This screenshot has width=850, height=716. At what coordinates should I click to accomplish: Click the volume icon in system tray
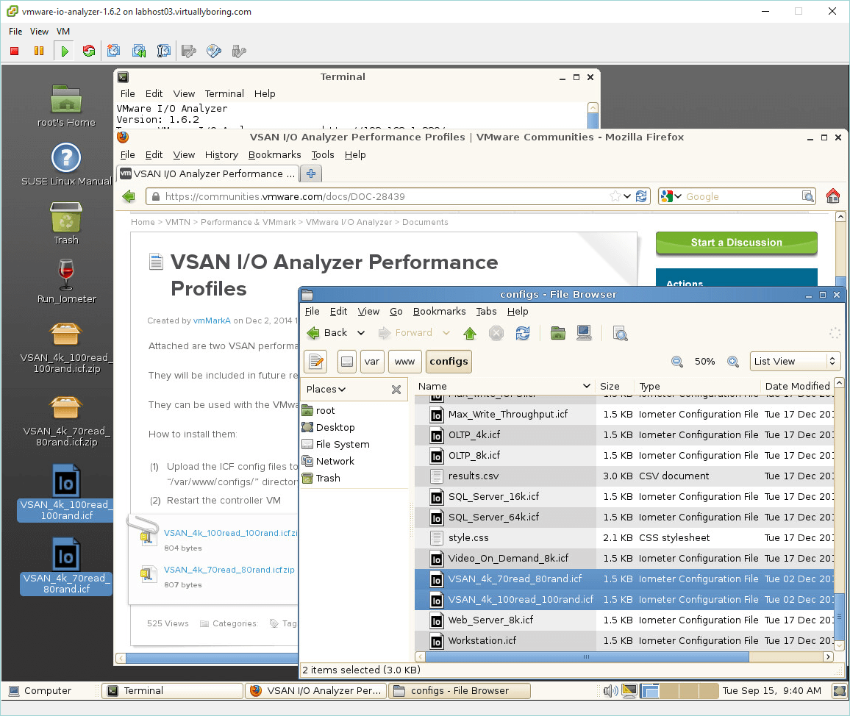(610, 690)
